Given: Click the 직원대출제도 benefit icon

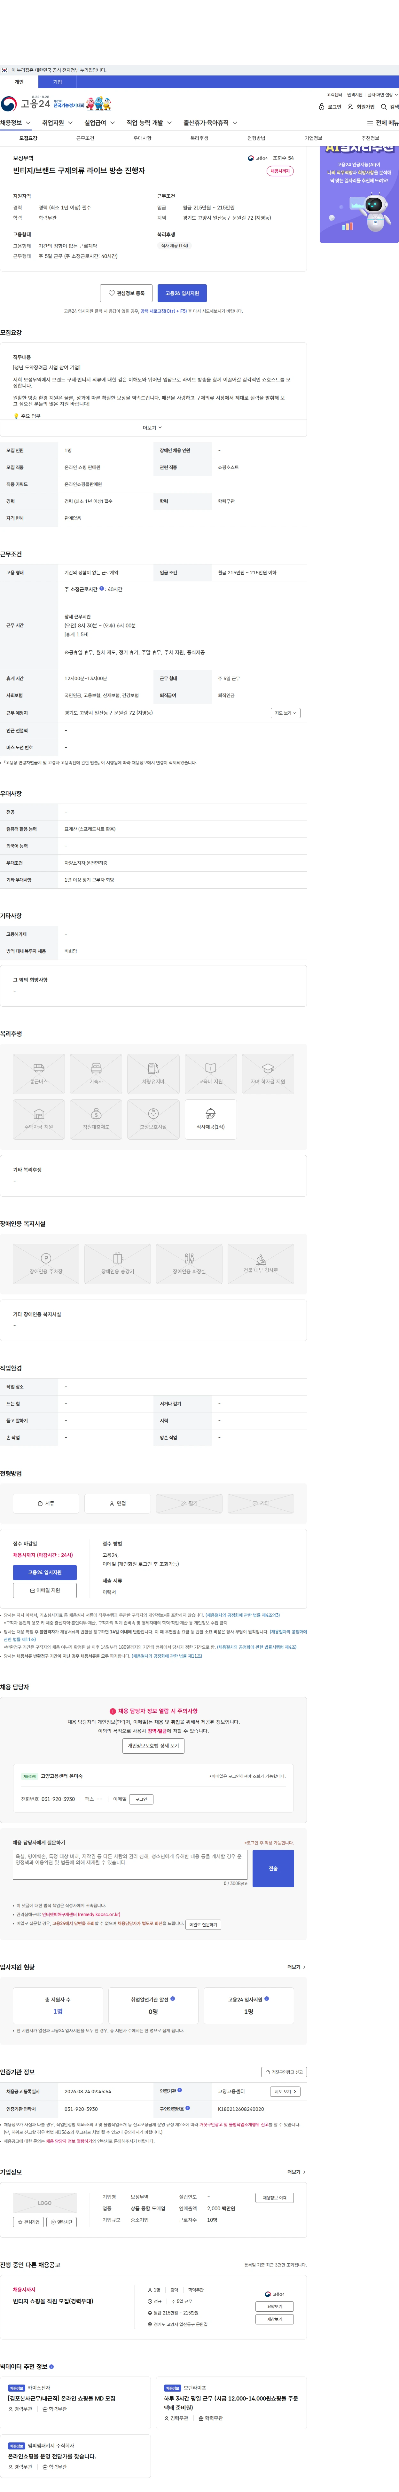Looking at the screenshot, I should click(x=96, y=1119).
